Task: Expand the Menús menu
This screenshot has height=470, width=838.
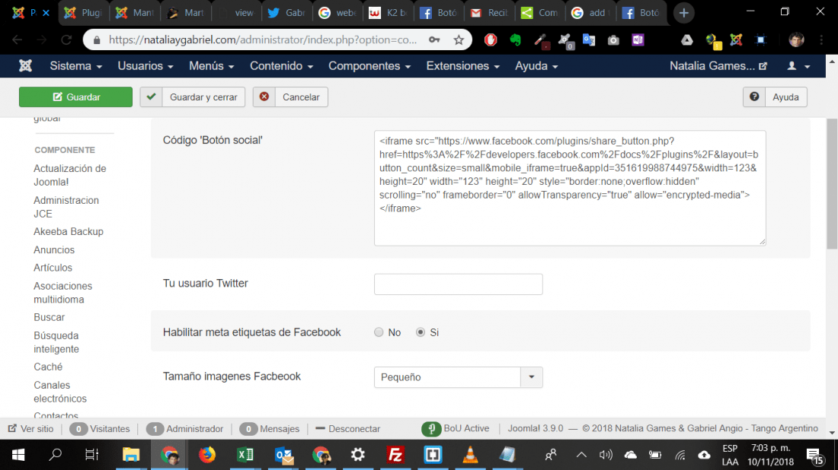Action: click(212, 66)
